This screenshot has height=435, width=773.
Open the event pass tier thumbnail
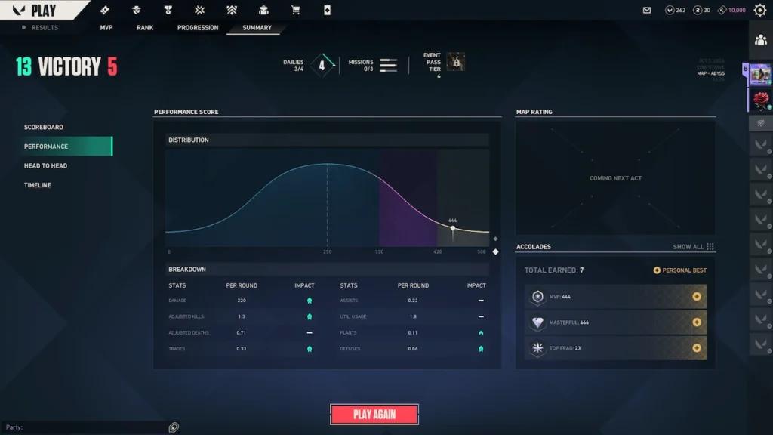pyautogui.click(x=455, y=62)
